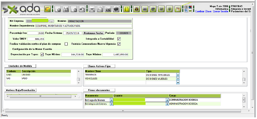
Task: Click the Unidades de Medida scrollbar down arrow
Action: tap(78, 83)
